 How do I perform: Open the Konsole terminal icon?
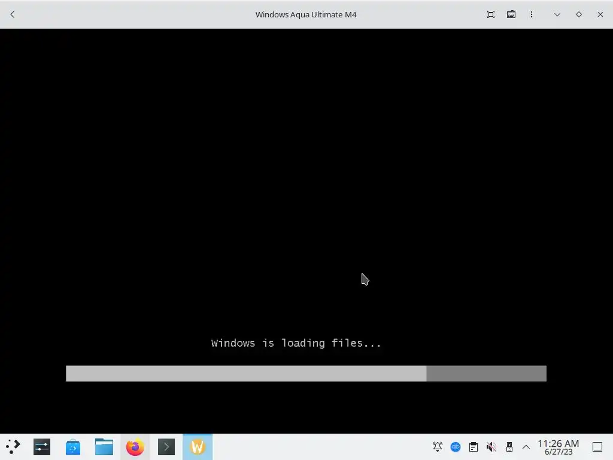(x=166, y=447)
